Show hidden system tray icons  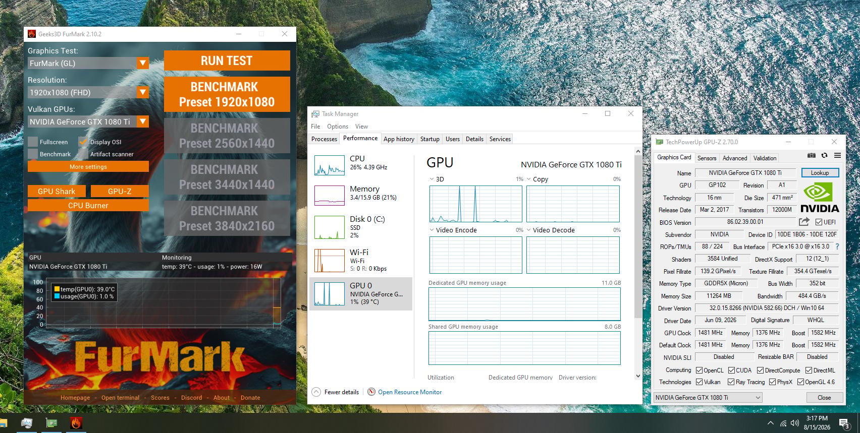[x=770, y=423]
